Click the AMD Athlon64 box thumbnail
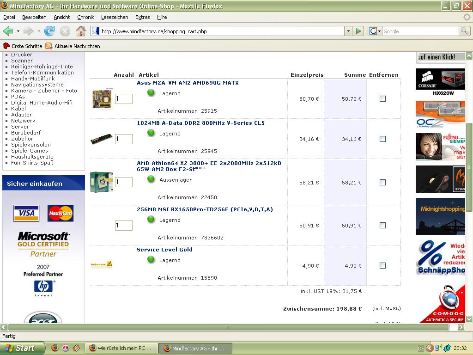Image resolution: width=473 pixels, height=355 pixels. [102, 182]
